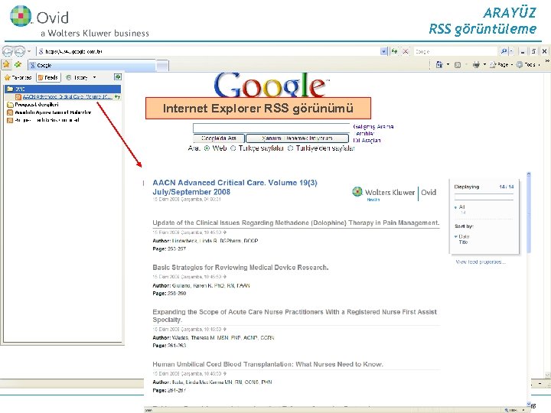
Task: Click the browser Back arrow button
Action: click(8, 51)
